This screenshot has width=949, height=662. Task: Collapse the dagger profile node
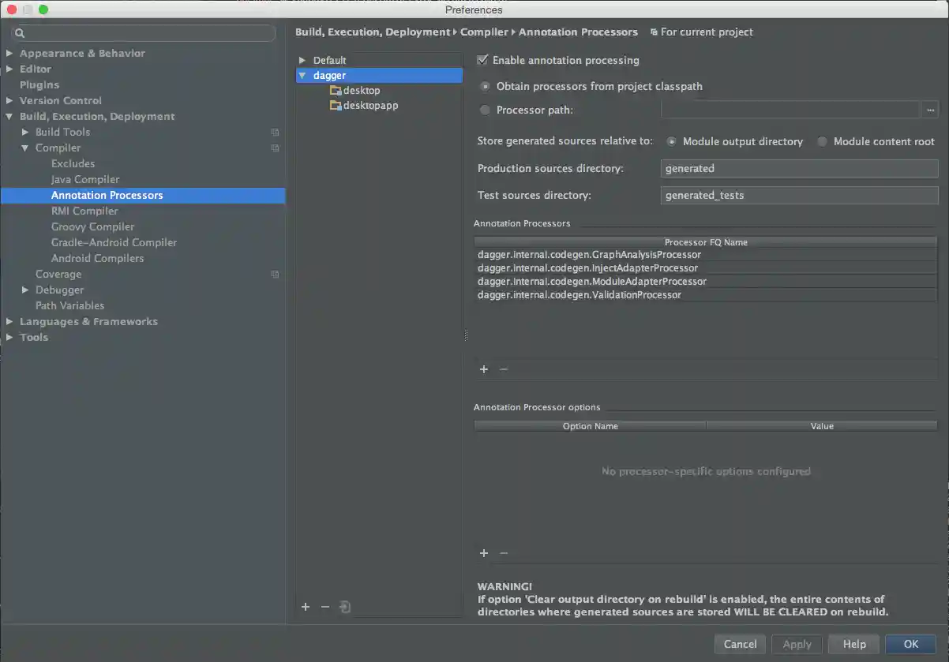302,75
